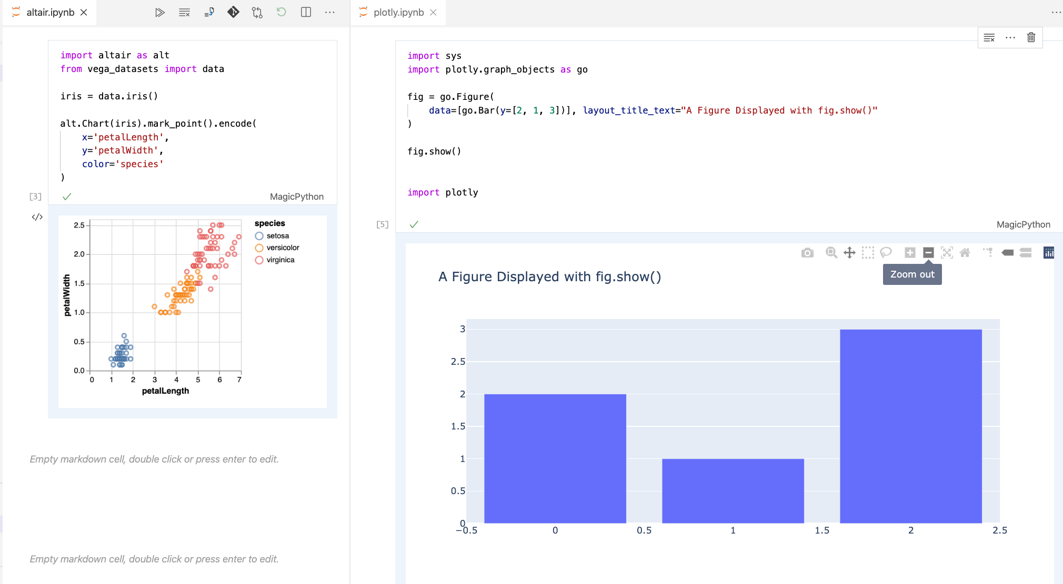Restart the kernel with the circular arrow icon

[282, 12]
